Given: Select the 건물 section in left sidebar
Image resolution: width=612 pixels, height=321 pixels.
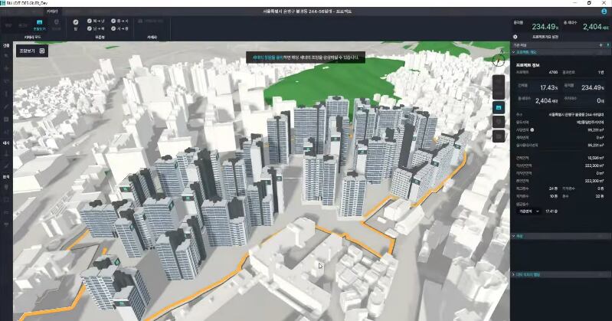Looking at the screenshot, I should [5, 45].
